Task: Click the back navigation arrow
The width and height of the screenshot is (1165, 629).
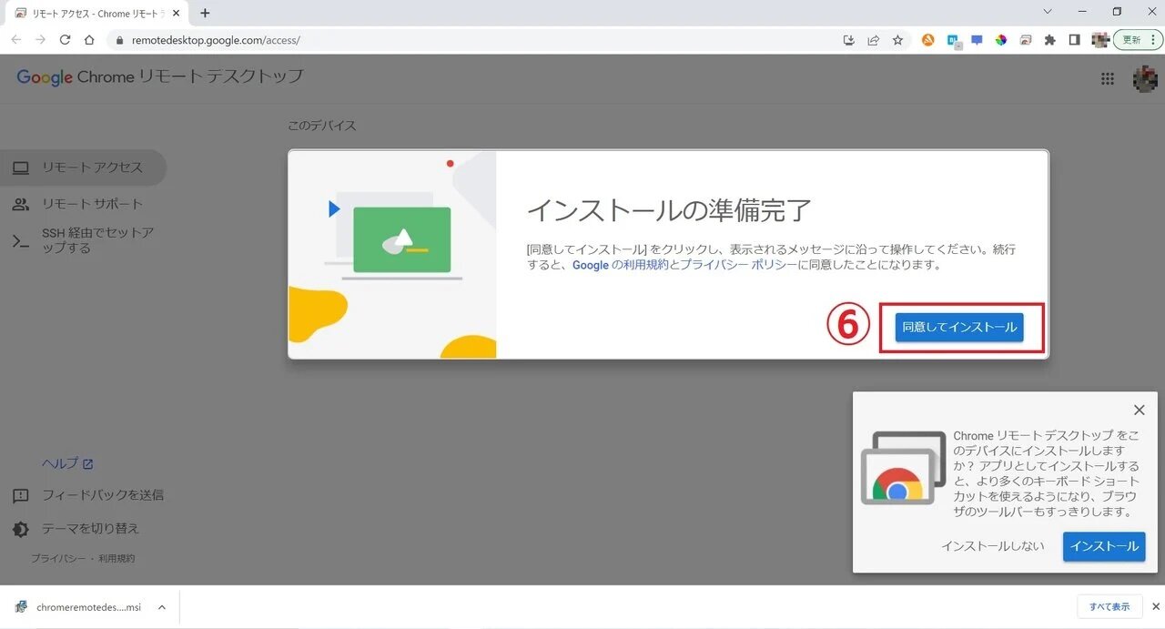Action: 16,40
